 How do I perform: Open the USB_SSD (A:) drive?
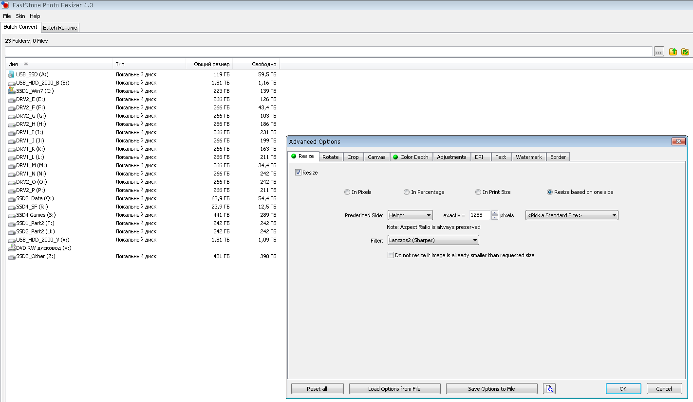click(32, 74)
